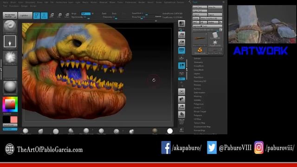Image resolution: width=297 pixels, height=167 pixels.
Task: Click the PolyF icon in right shelf
Action: 181,122
